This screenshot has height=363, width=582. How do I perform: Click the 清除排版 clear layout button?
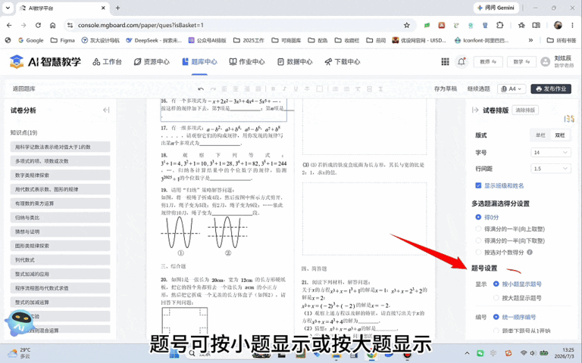click(525, 110)
